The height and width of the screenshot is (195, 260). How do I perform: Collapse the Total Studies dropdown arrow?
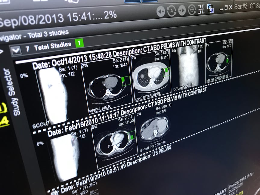[x=16, y=50]
